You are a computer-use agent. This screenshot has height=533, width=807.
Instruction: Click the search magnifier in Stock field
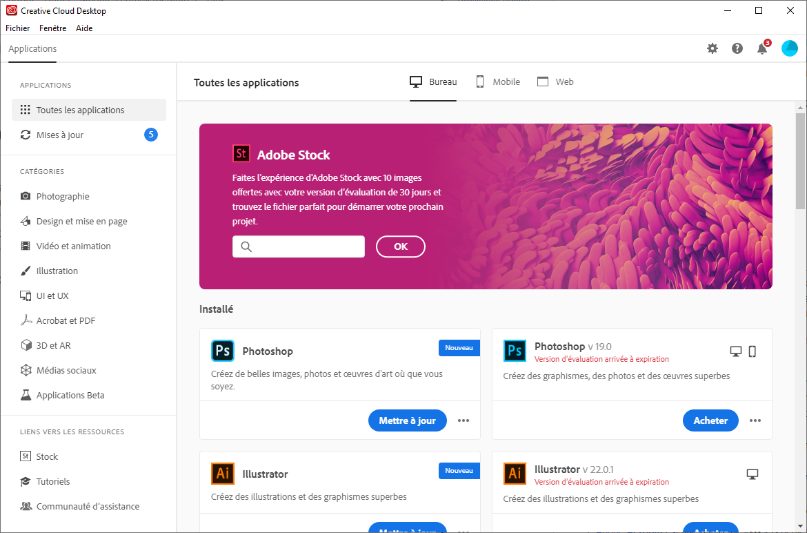(246, 246)
